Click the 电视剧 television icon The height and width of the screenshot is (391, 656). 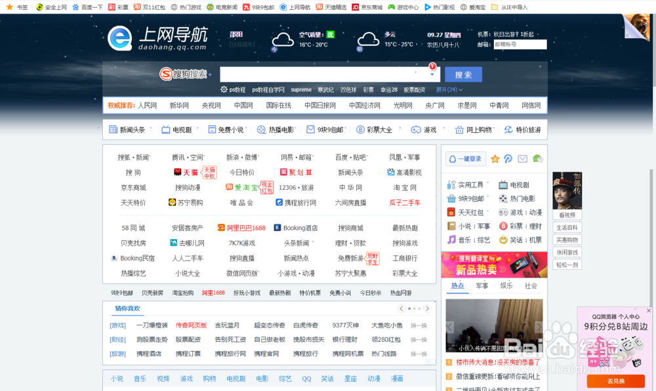tap(503, 184)
